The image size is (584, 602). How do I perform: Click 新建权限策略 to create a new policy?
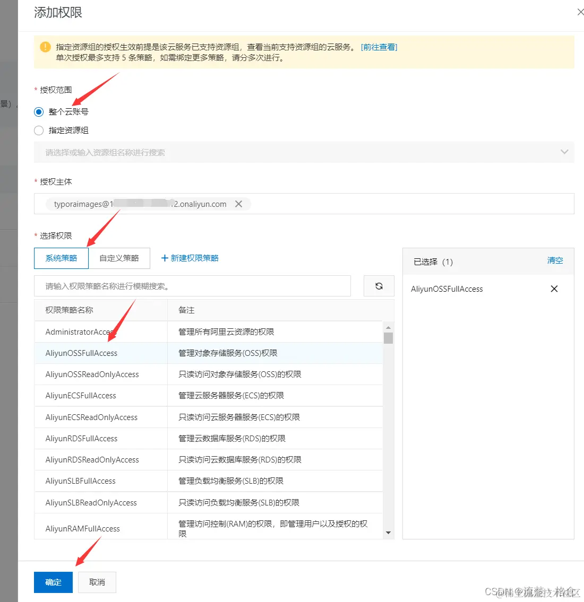click(190, 258)
